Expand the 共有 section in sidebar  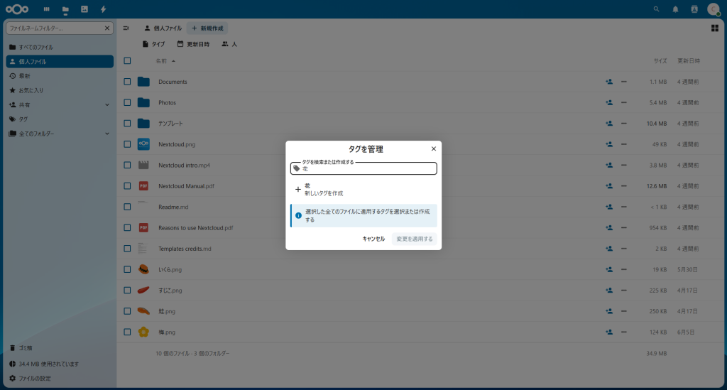[x=107, y=104]
